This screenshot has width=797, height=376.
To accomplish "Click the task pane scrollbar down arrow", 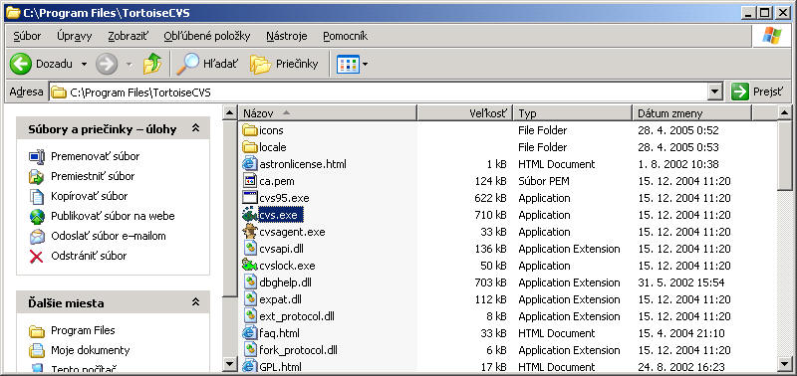I will click(x=230, y=364).
